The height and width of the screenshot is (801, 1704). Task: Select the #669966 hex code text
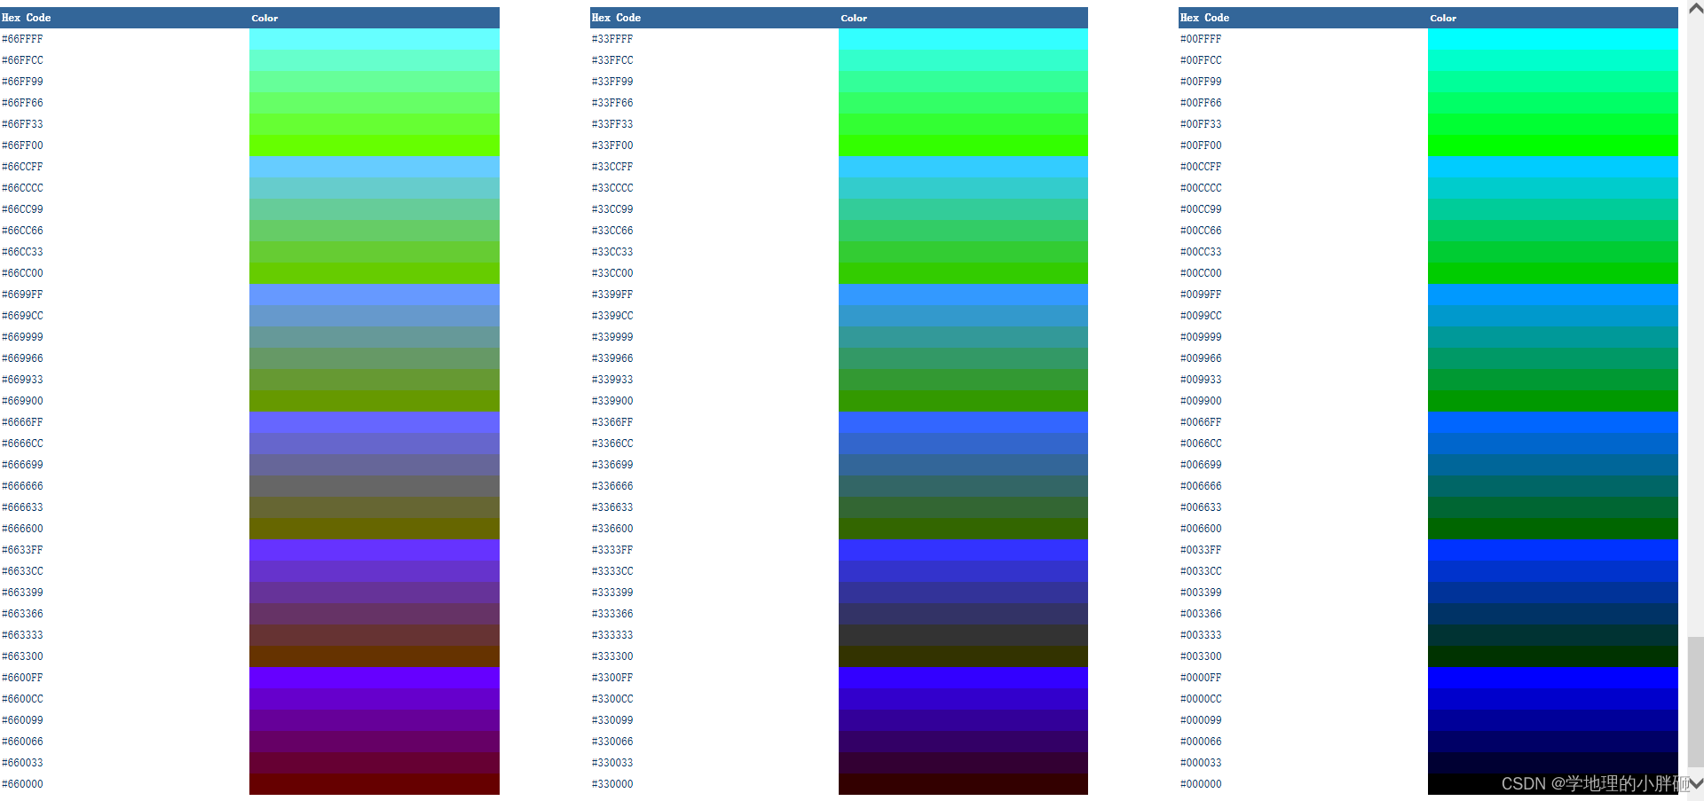point(22,358)
